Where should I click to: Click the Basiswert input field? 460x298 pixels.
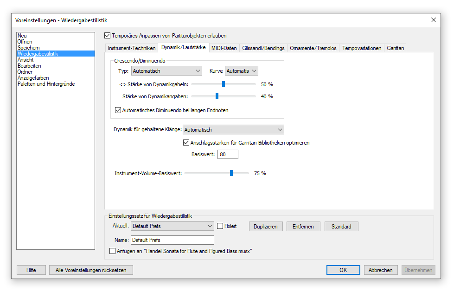(228, 154)
